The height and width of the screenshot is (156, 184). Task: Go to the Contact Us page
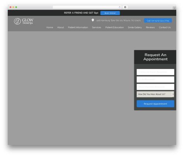(x=165, y=27)
